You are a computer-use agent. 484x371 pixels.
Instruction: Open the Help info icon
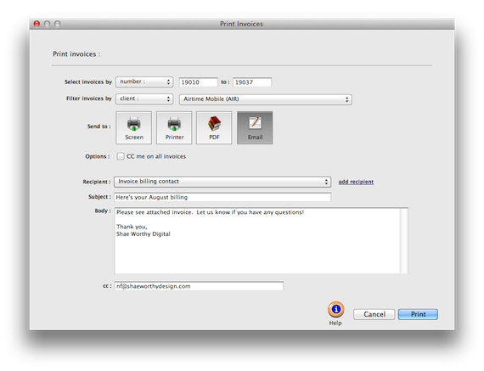(x=336, y=310)
